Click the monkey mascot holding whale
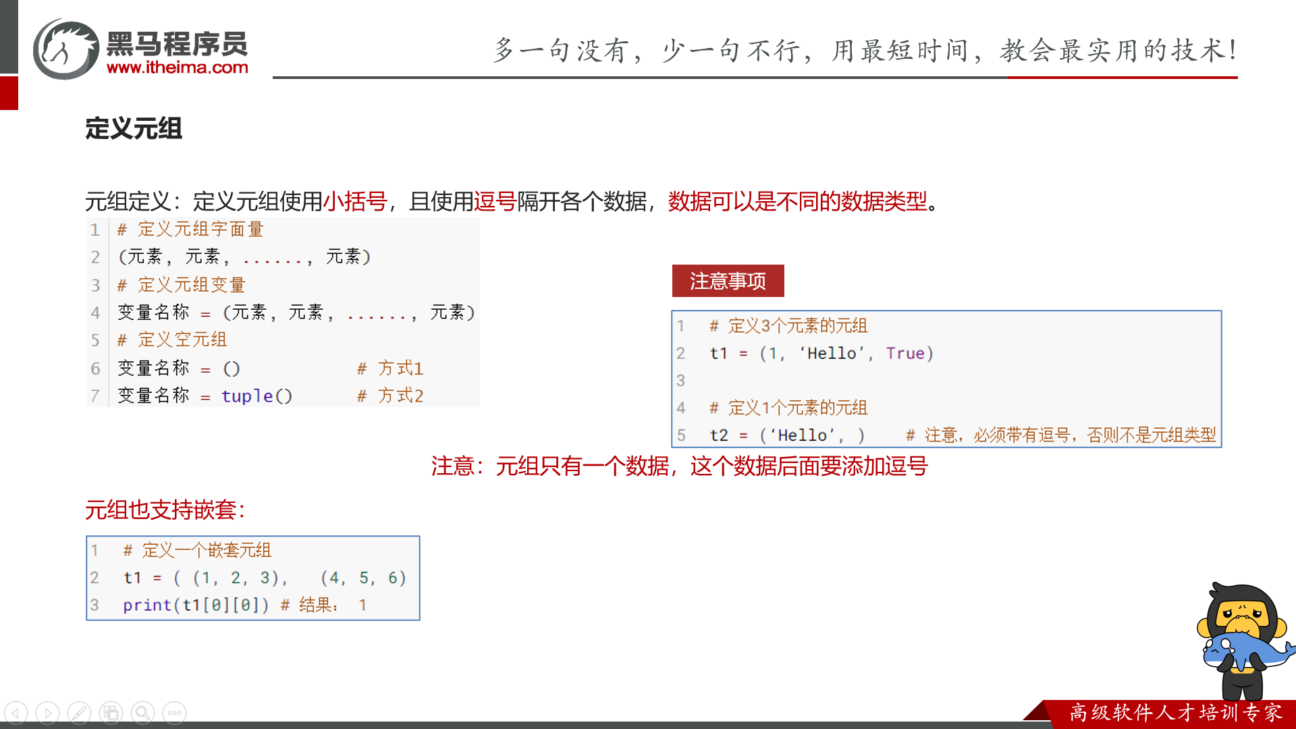Image resolution: width=1296 pixels, height=729 pixels. 1242,638
